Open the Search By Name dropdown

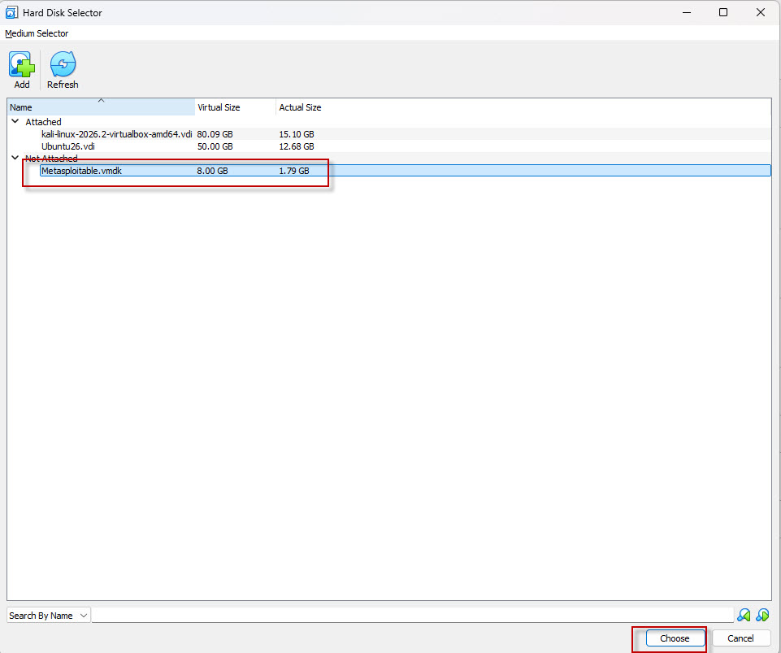click(x=48, y=616)
